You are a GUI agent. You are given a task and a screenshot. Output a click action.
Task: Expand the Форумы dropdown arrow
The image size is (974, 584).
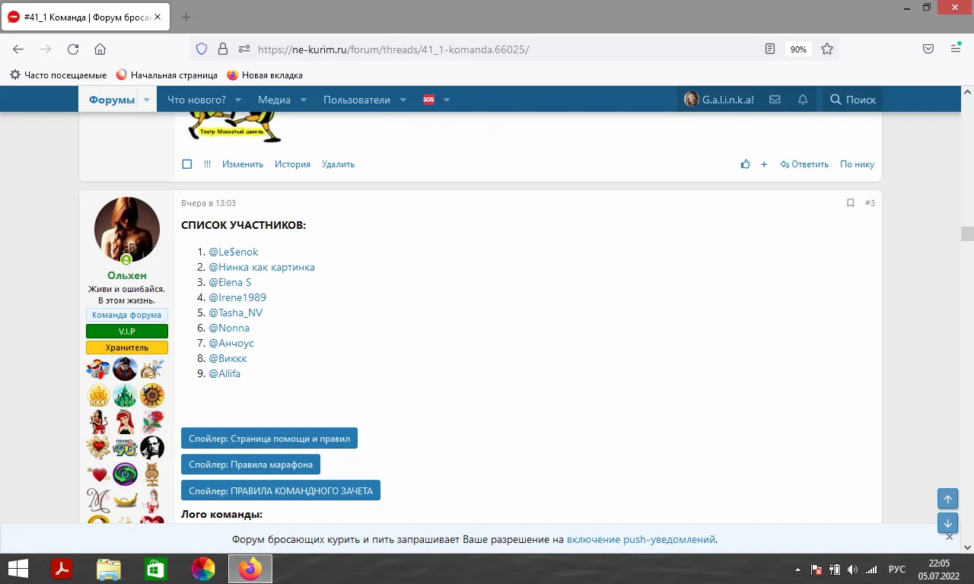click(148, 100)
